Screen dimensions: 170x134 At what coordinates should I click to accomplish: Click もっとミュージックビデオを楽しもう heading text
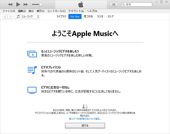click(60, 51)
